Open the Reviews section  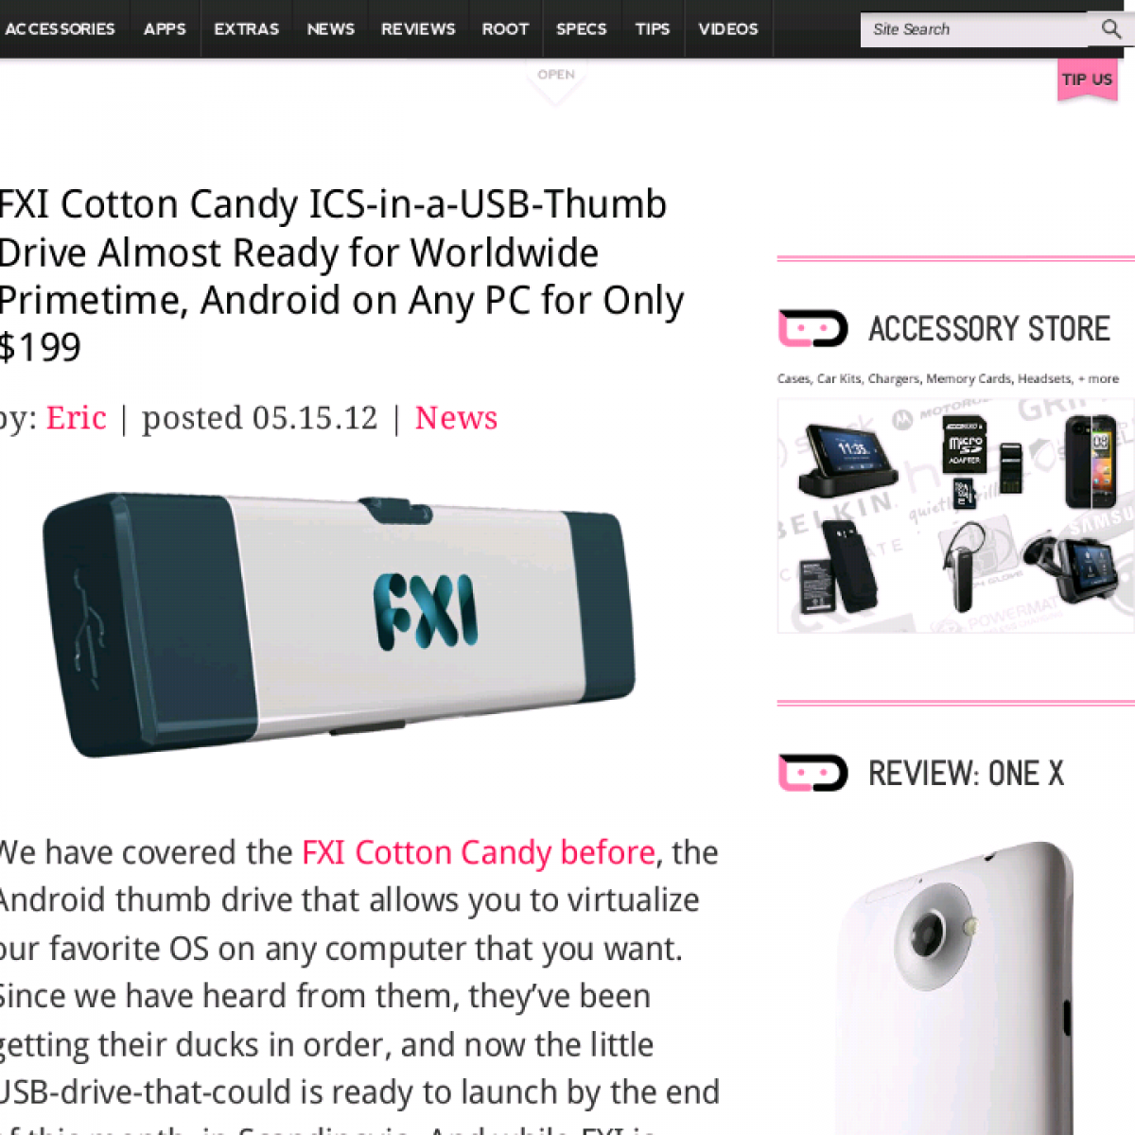(418, 29)
